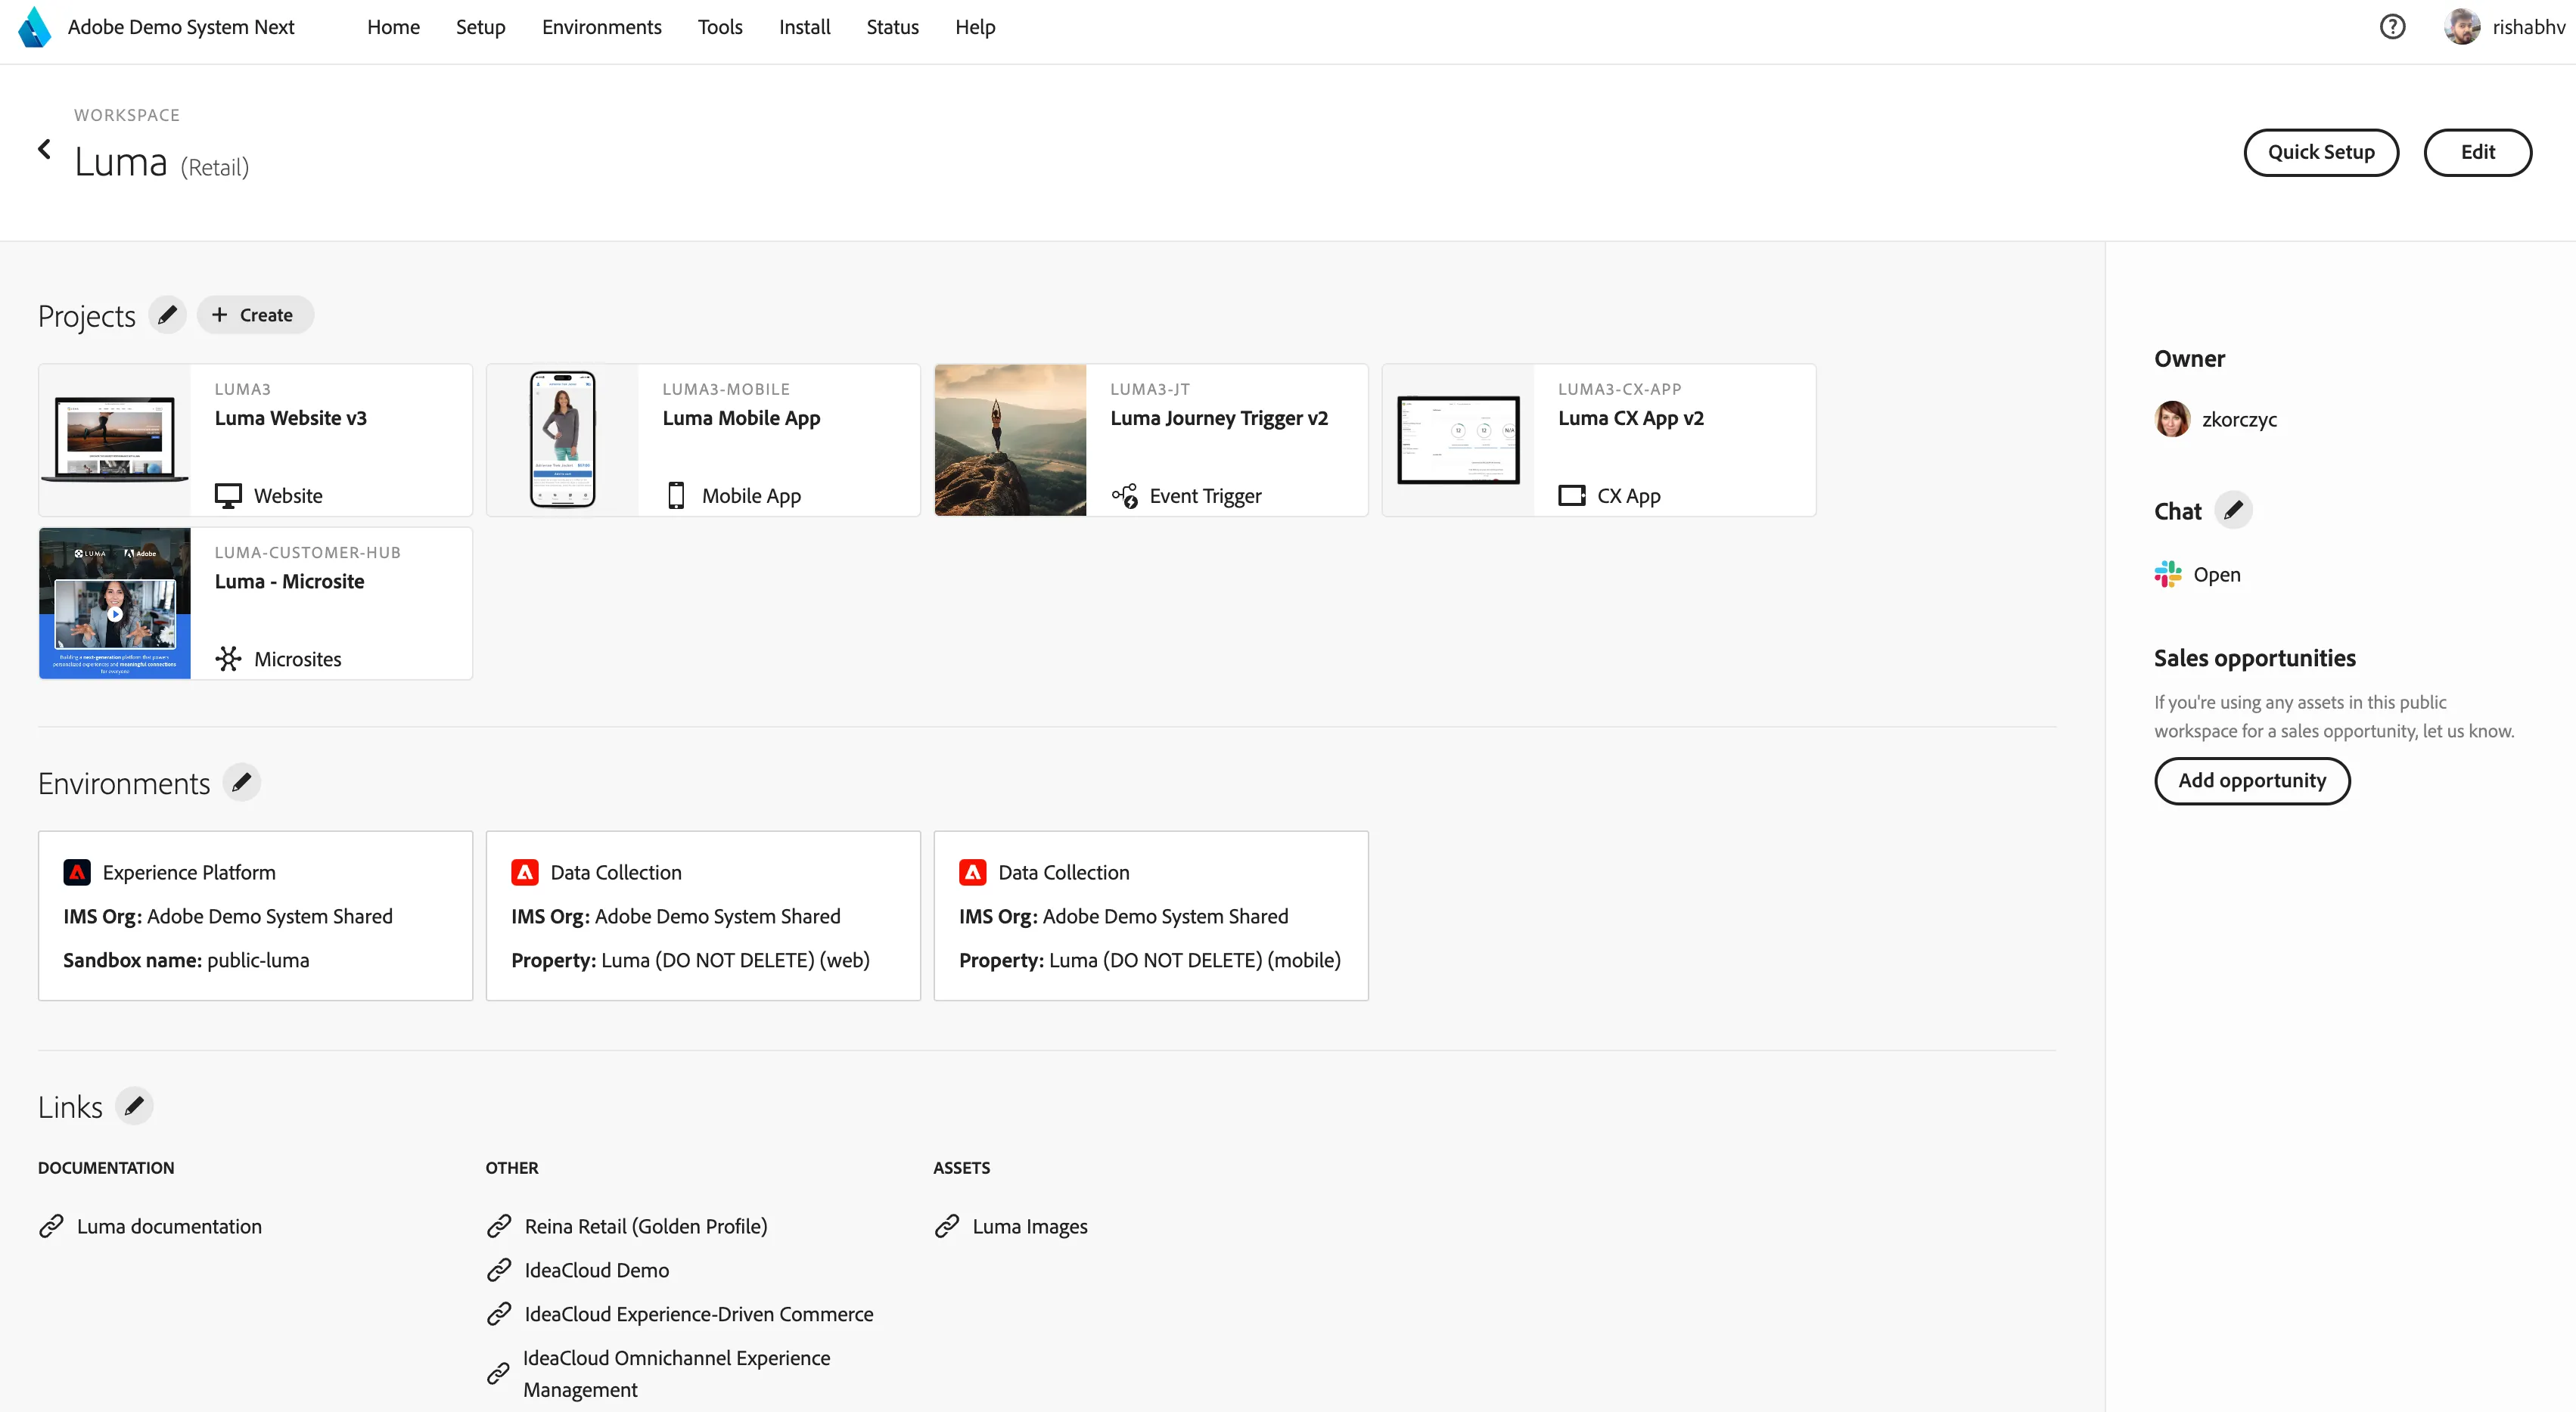The width and height of the screenshot is (2576, 1412).
Task: Open the Setup menu
Action: point(480,27)
